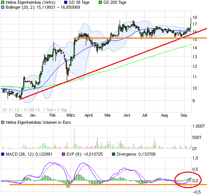Click the 'EXP (9): −0,010725' text
Image resolution: width=207 pixels, height=195 pixels.
tap(84, 154)
